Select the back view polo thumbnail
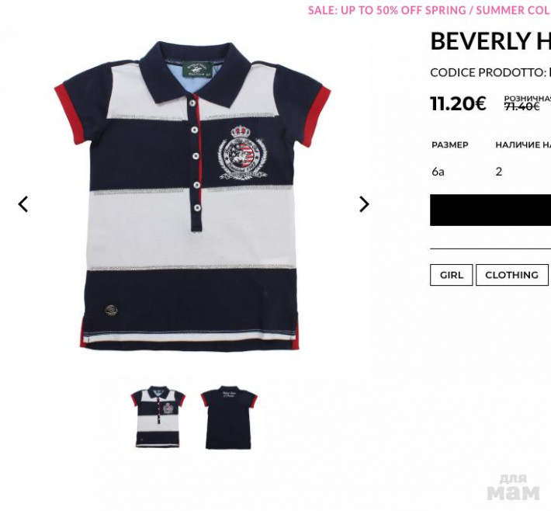This screenshot has width=551, height=511. [229, 418]
